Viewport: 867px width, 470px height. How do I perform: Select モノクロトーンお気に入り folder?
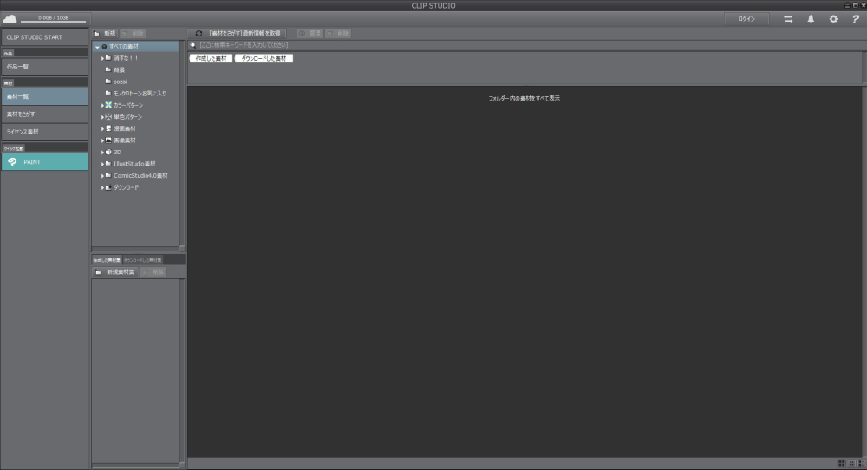pos(136,94)
